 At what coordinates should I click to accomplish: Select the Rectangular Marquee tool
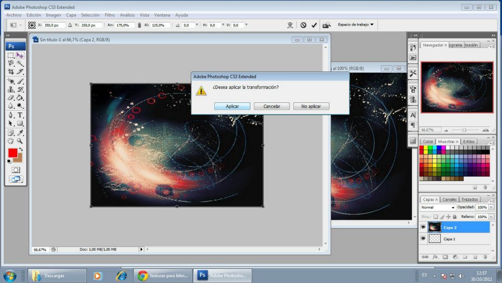tap(11, 55)
